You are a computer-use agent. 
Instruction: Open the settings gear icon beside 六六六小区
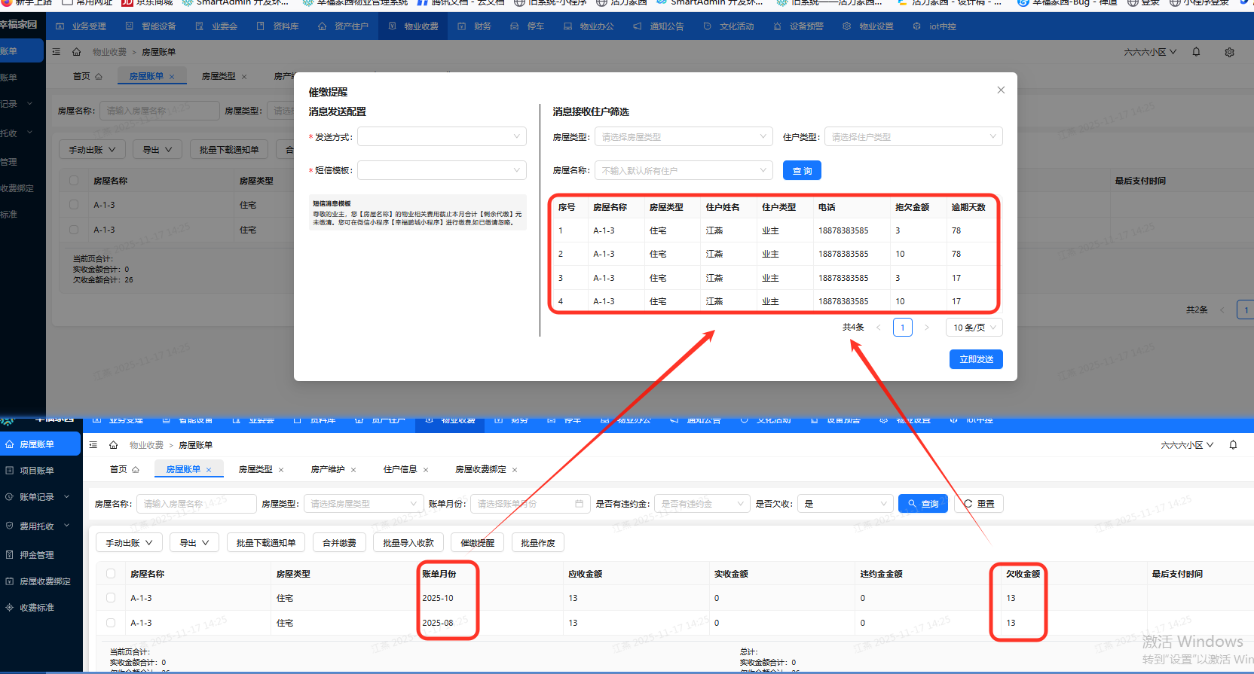pyautogui.click(x=1229, y=53)
